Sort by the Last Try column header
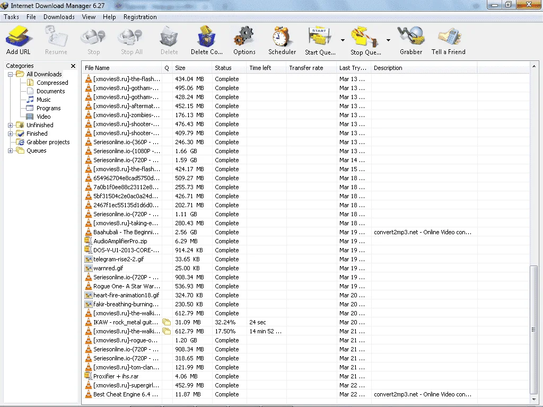 click(354, 68)
